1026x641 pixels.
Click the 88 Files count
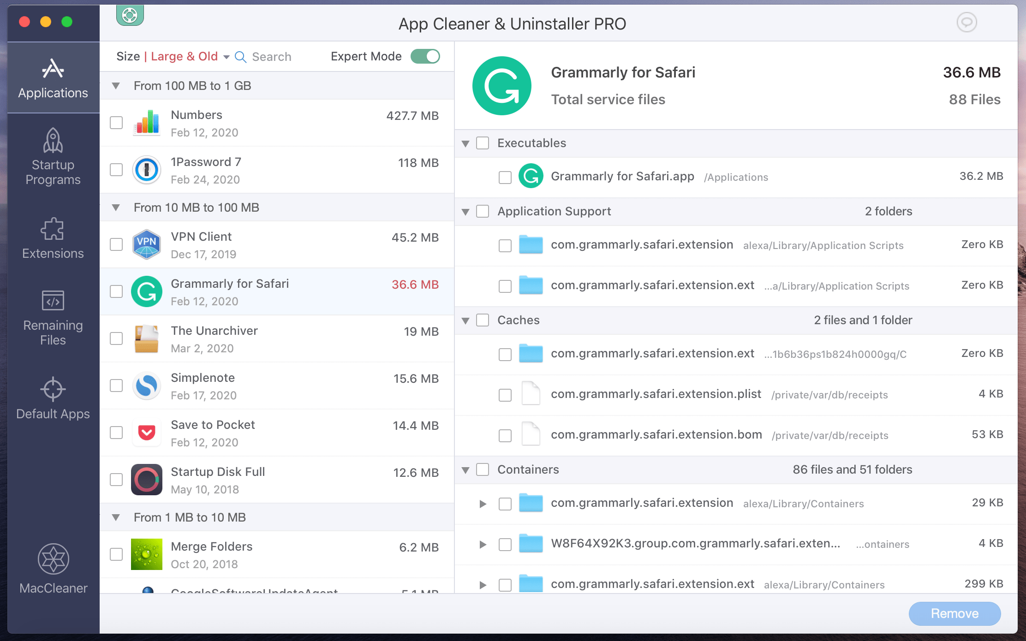point(974,99)
